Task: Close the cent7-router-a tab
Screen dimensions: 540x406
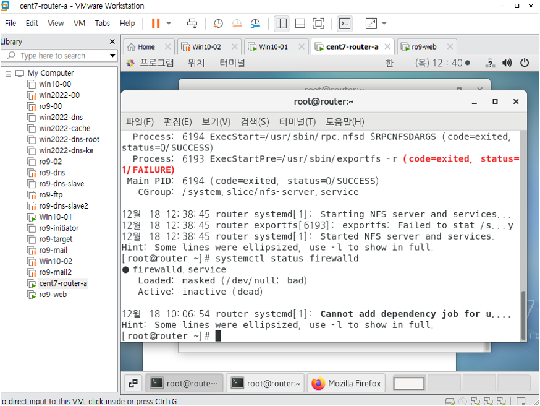Action: (387, 46)
